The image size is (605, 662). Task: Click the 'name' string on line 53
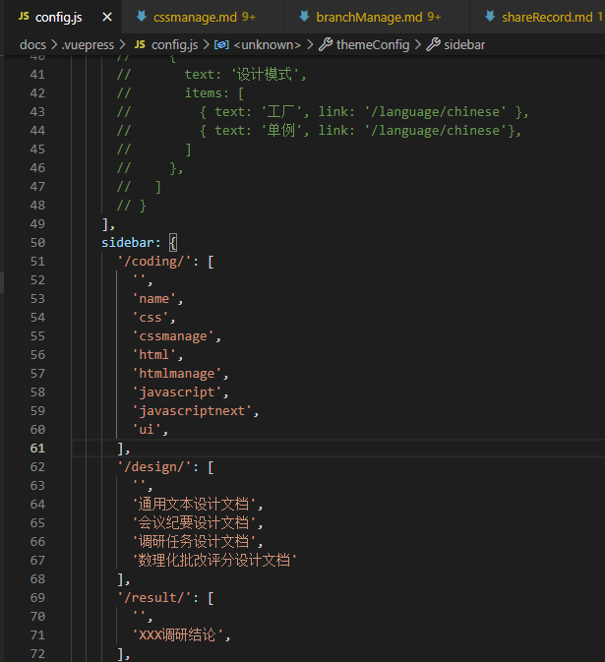pyautogui.click(x=154, y=299)
